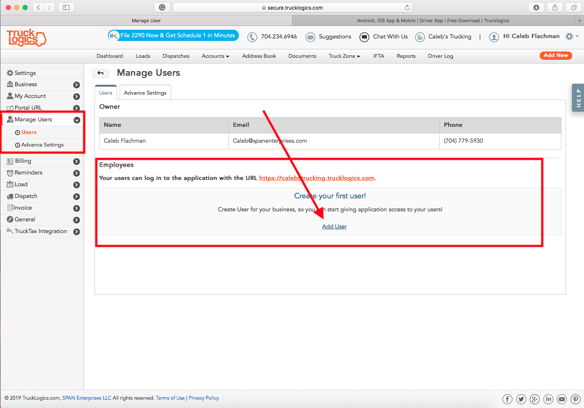
Task: Click the Caleb's Trucking building icon
Action: coord(420,37)
